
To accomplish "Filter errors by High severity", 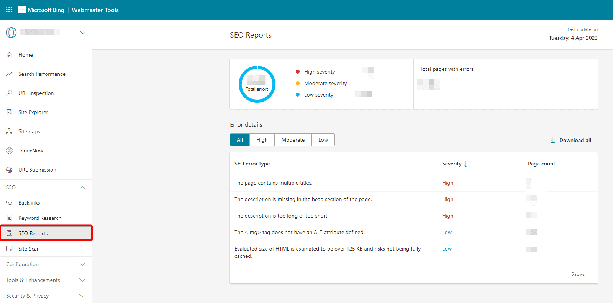I will (x=262, y=140).
